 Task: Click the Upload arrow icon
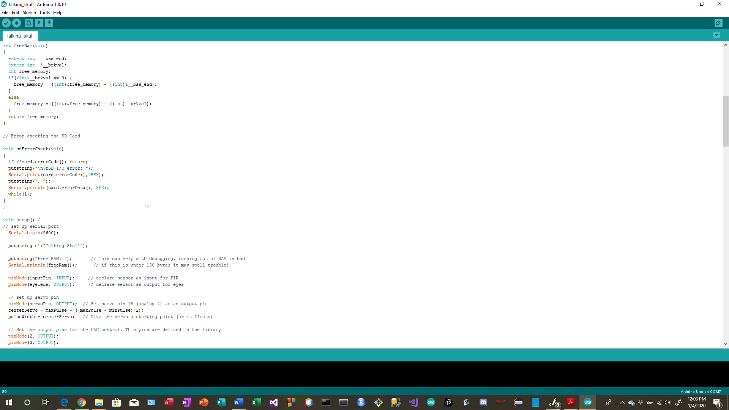(x=16, y=23)
